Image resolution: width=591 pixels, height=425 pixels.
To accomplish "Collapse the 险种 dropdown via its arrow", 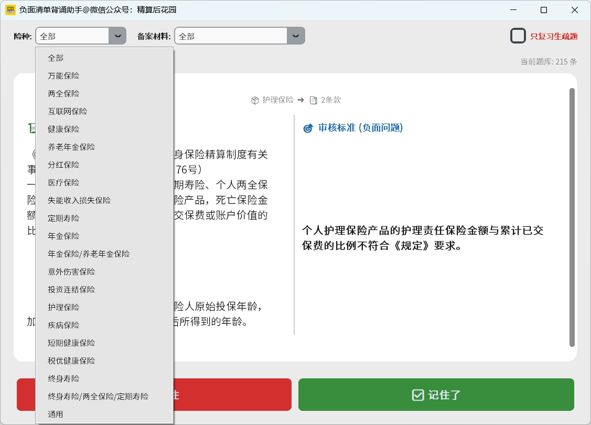I will pyautogui.click(x=117, y=36).
